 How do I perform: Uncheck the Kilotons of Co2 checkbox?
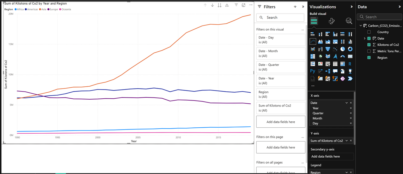pyautogui.click(x=369, y=45)
